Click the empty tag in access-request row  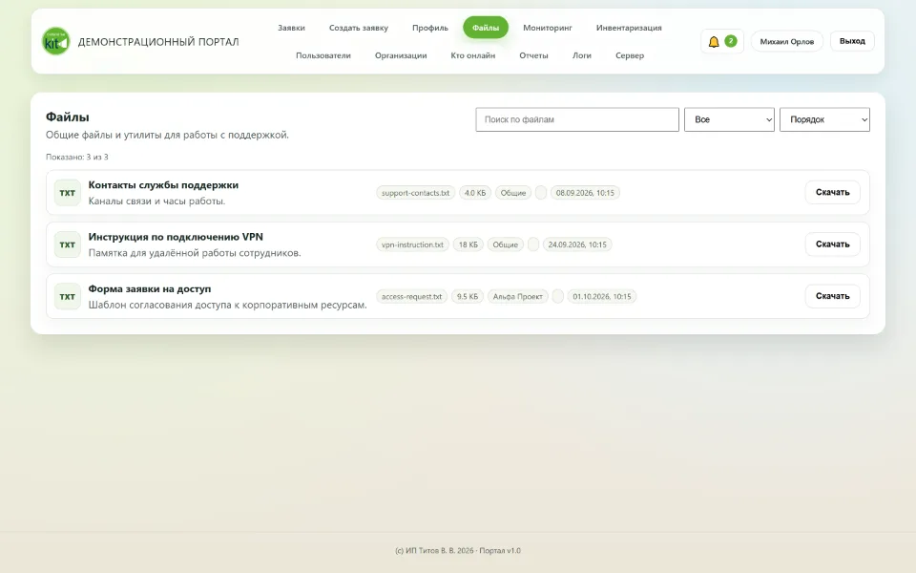pyautogui.click(x=558, y=297)
